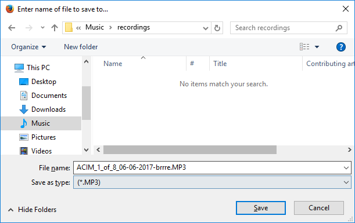Refresh the recordings folder view

coord(217,28)
